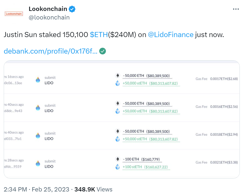Open the @LidoFinance mention link

[171, 35]
